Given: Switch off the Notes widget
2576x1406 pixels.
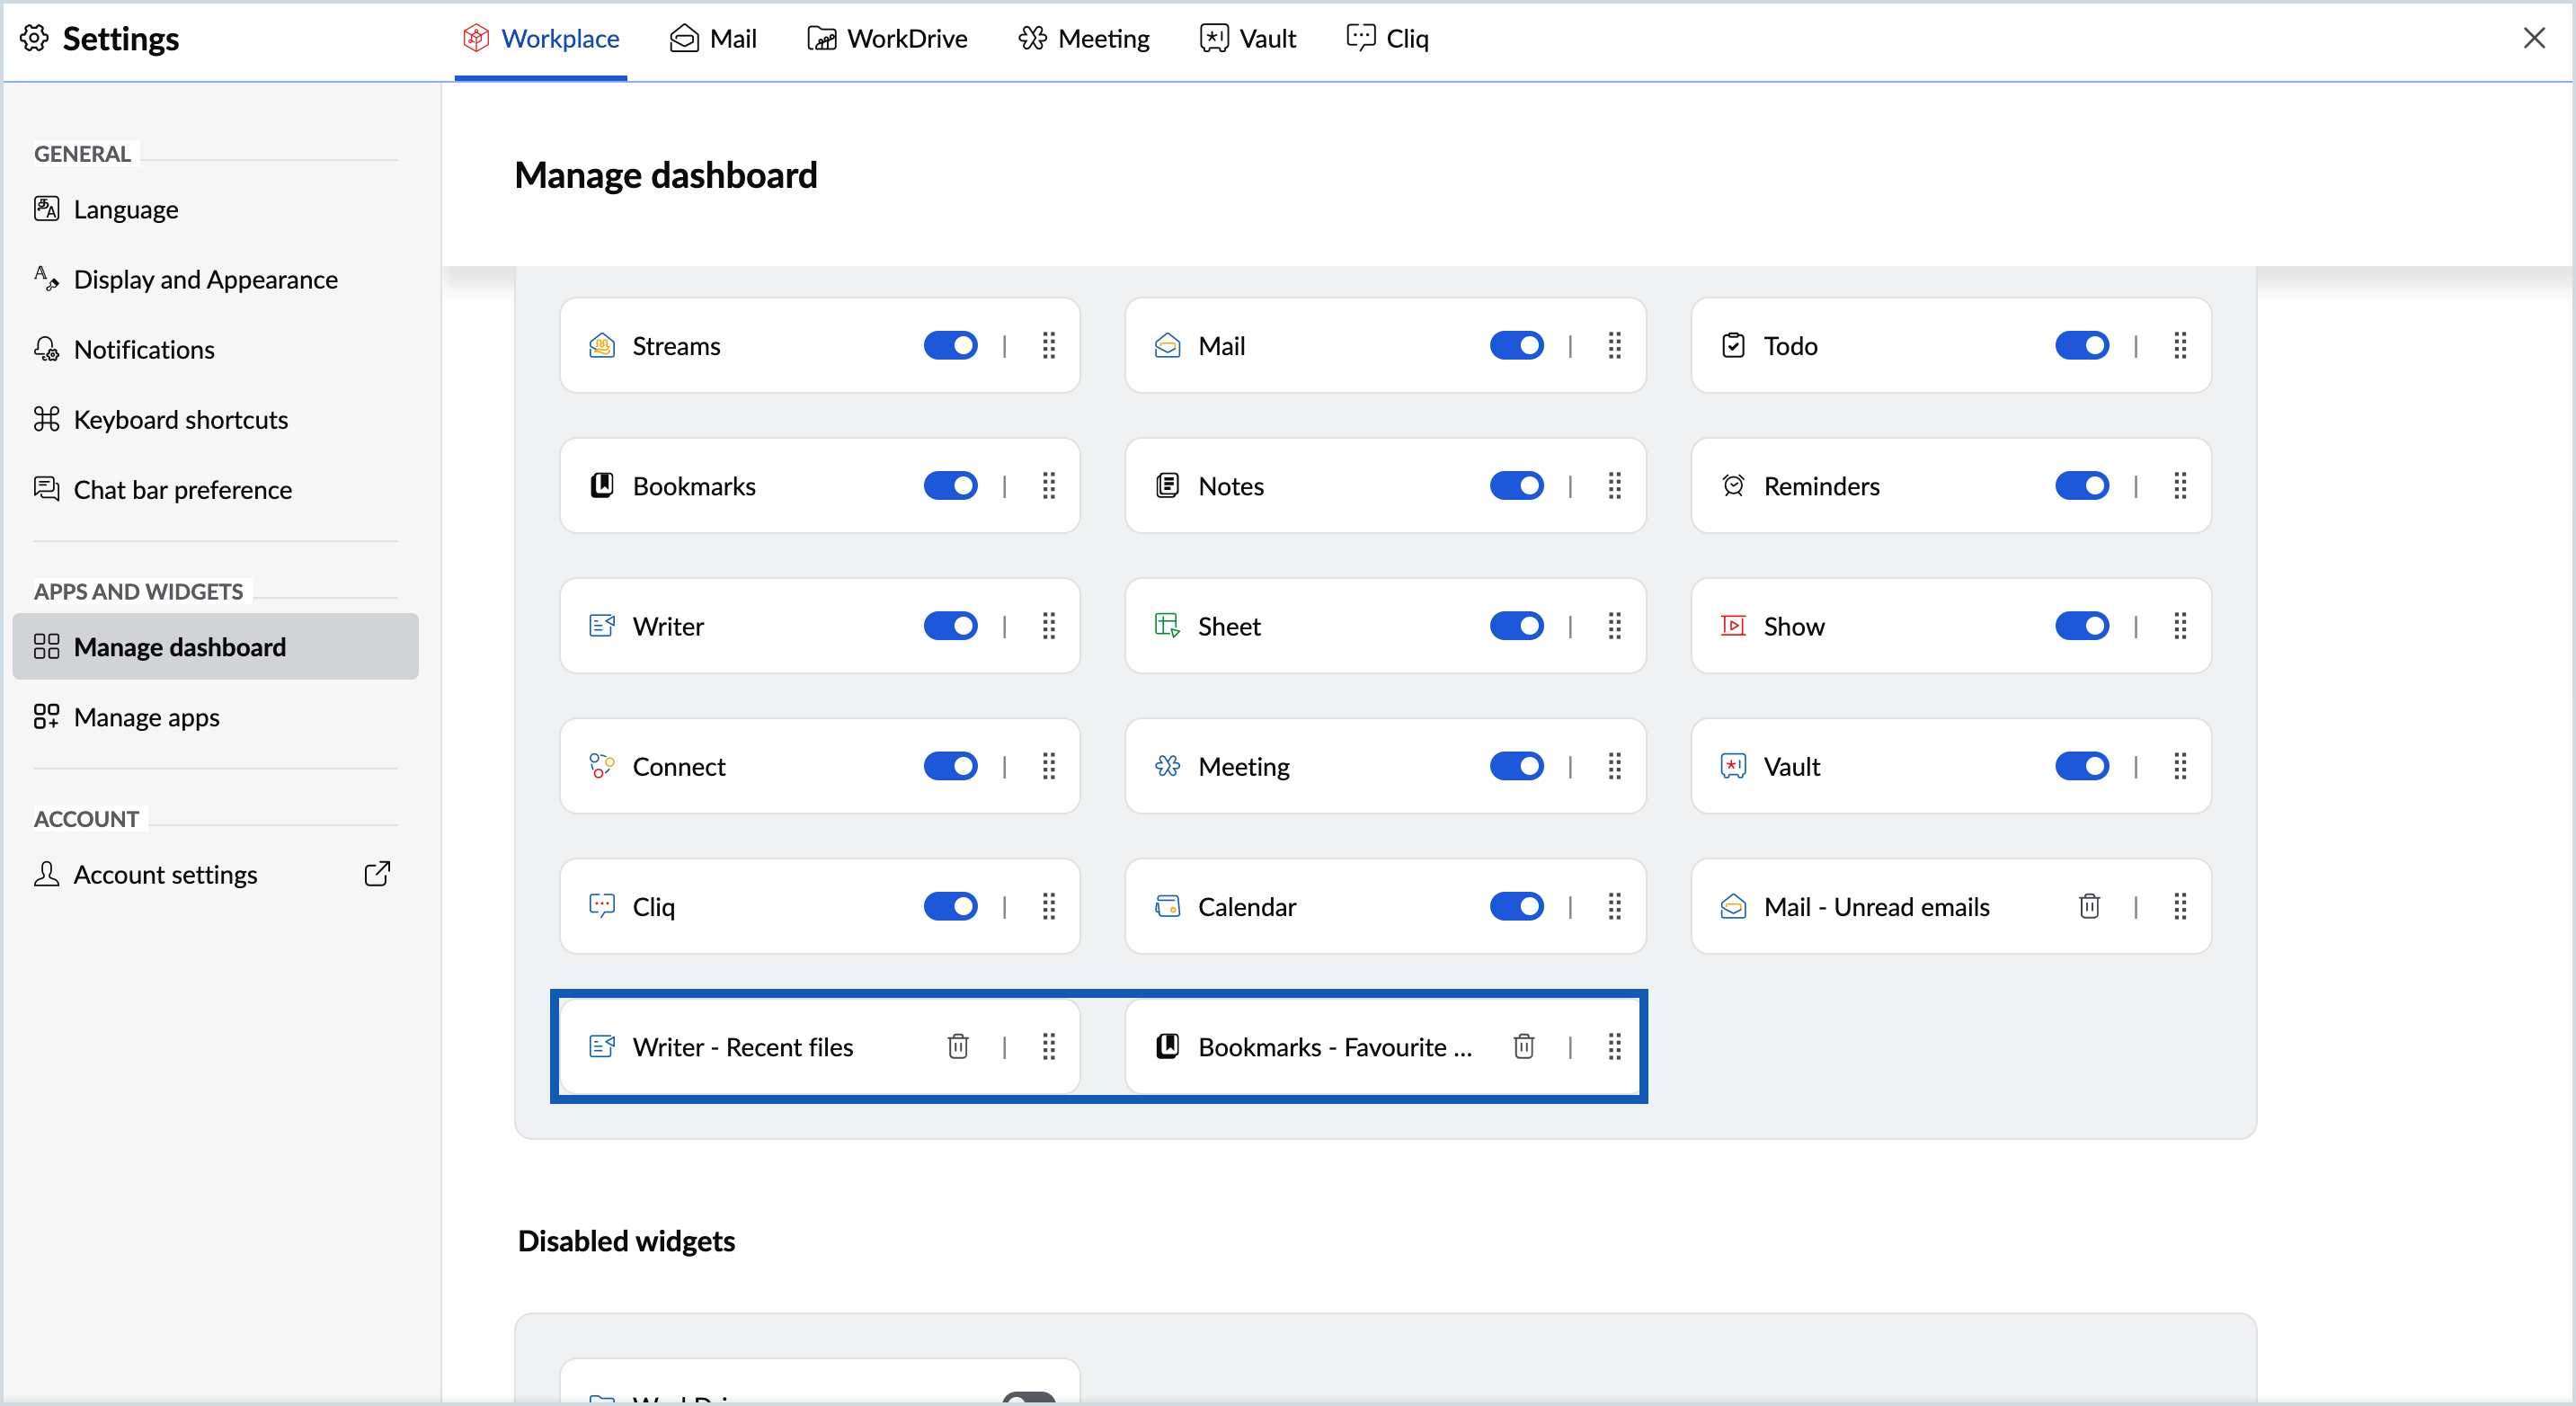Looking at the screenshot, I should click(1517, 486).
